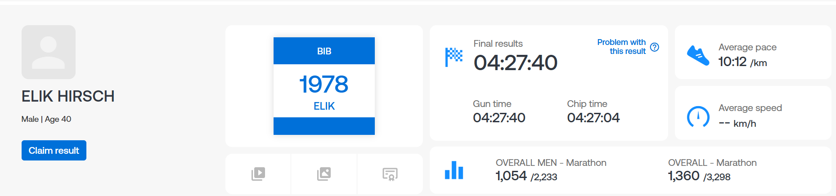Click the Gun time value
The height and width of the screenshot is (196, 836).
tap(499, 118)
